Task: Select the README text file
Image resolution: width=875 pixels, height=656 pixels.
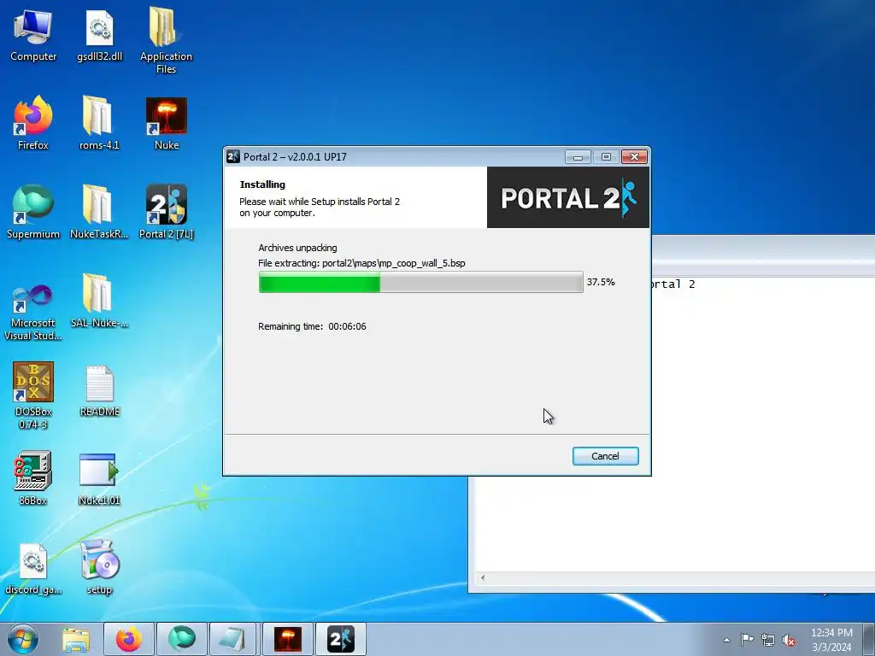Action: coord(99,390)
